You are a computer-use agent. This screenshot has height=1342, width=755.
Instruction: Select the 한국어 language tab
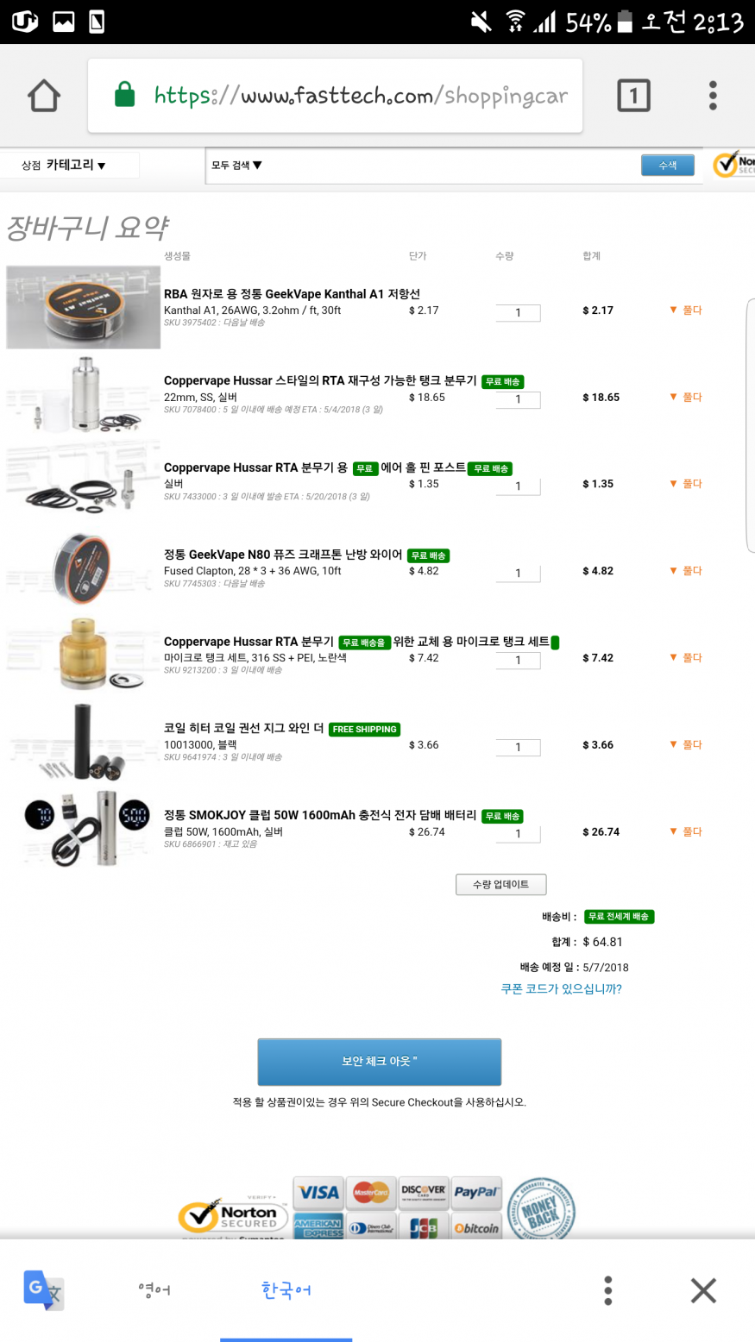[286, 1290]
